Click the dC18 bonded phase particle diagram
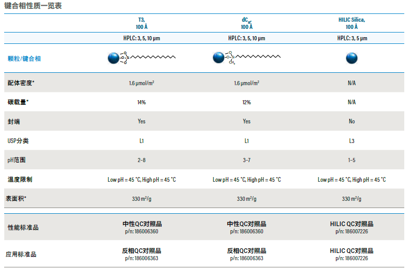This screenshot has height=270, width=411. pyautogui.click(x=247, y=58)
